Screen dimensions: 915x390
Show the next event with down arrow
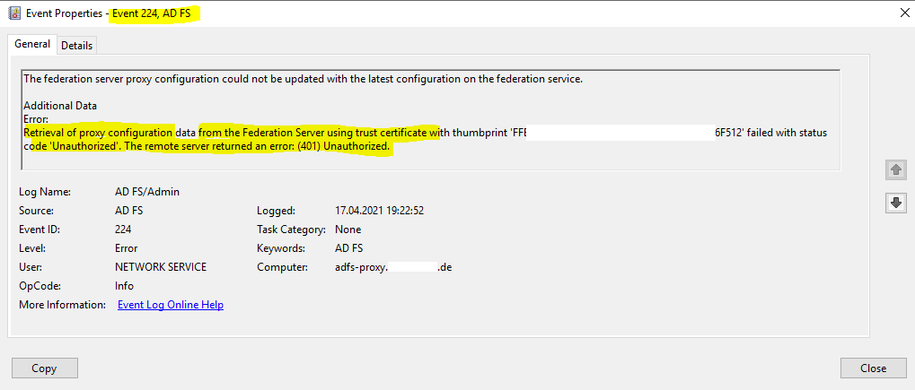[x=896, y=203]
